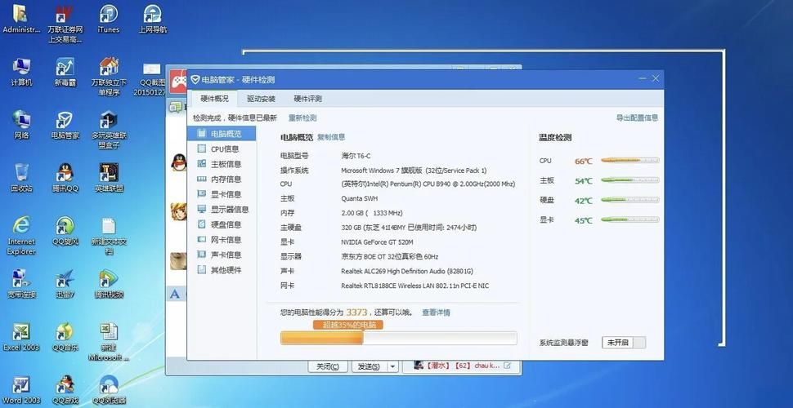This screenshot has height=408, width=793.
Task: Select the Internet Explorer desktop icon
Action: pyautogui.click(x=21, y=236)
